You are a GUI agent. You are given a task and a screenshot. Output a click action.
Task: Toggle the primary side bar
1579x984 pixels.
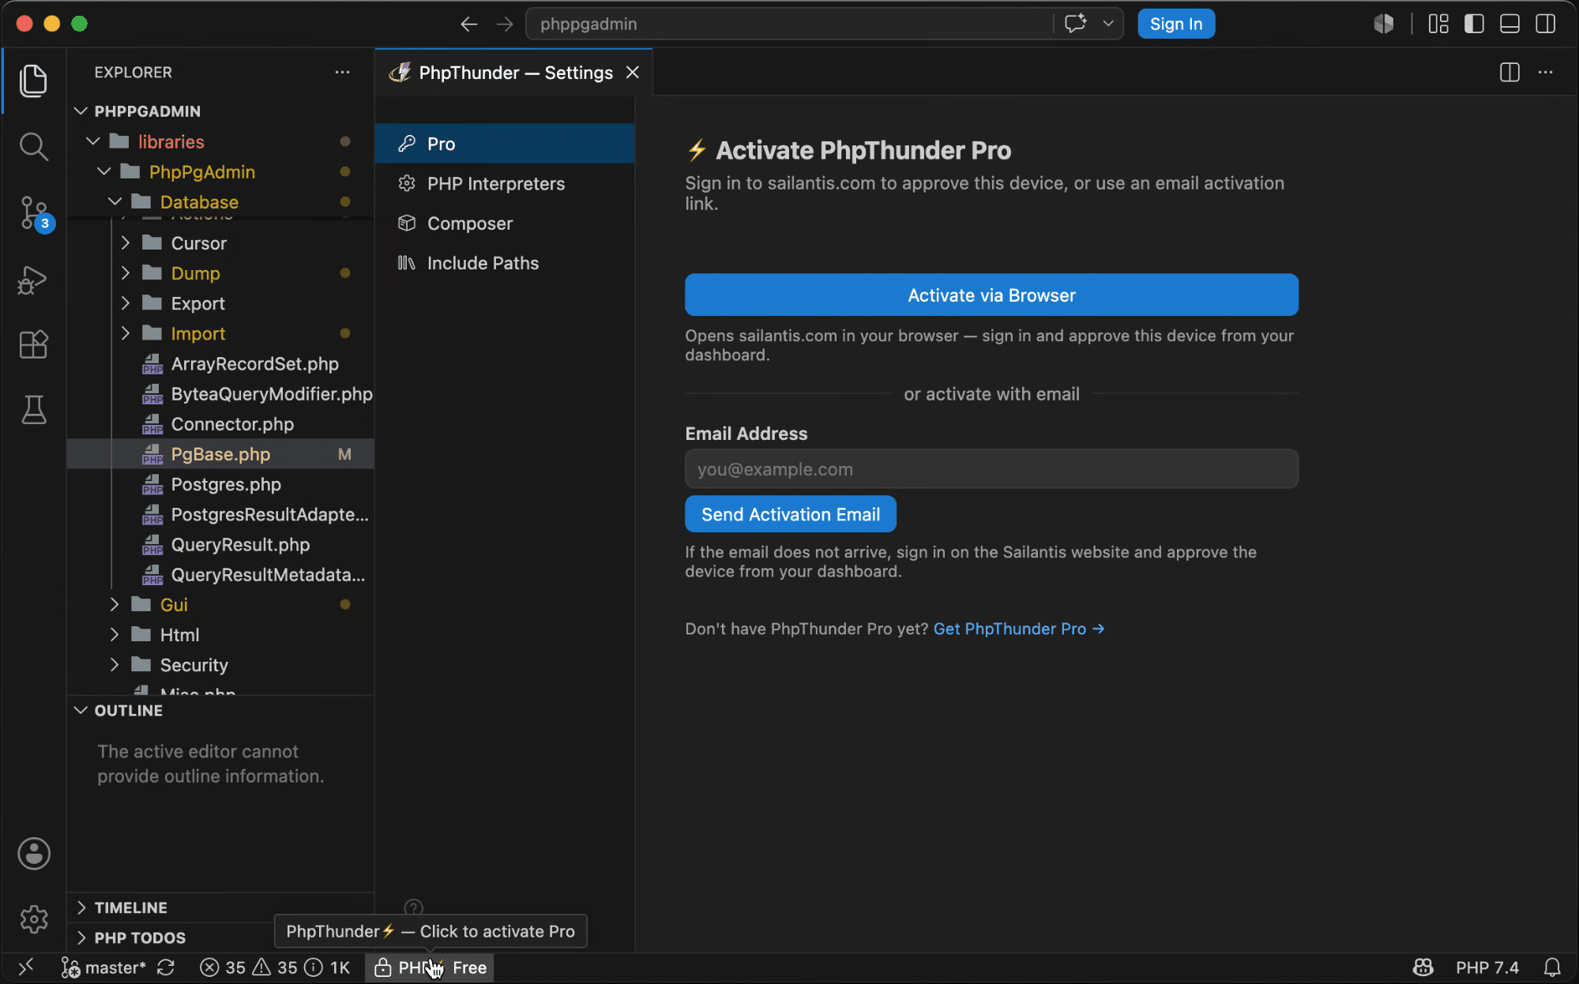point(1474,24)
